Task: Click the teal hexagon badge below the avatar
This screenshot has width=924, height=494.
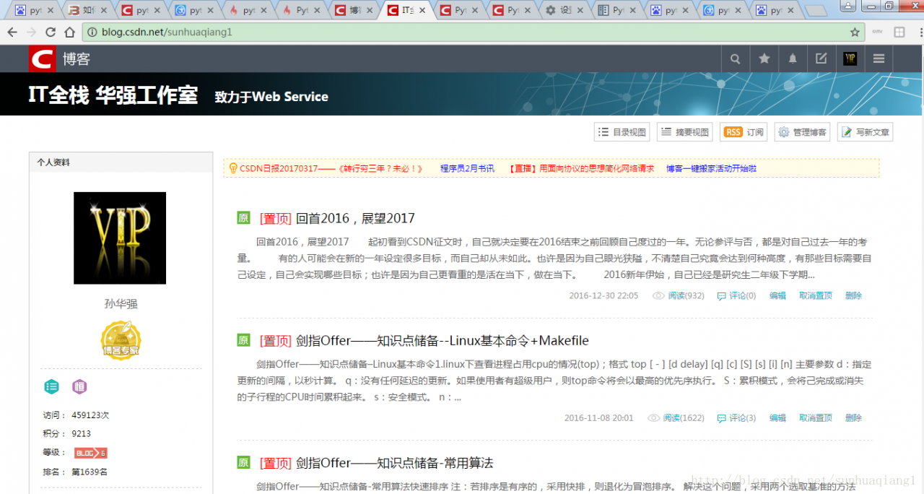Action: 51,387
